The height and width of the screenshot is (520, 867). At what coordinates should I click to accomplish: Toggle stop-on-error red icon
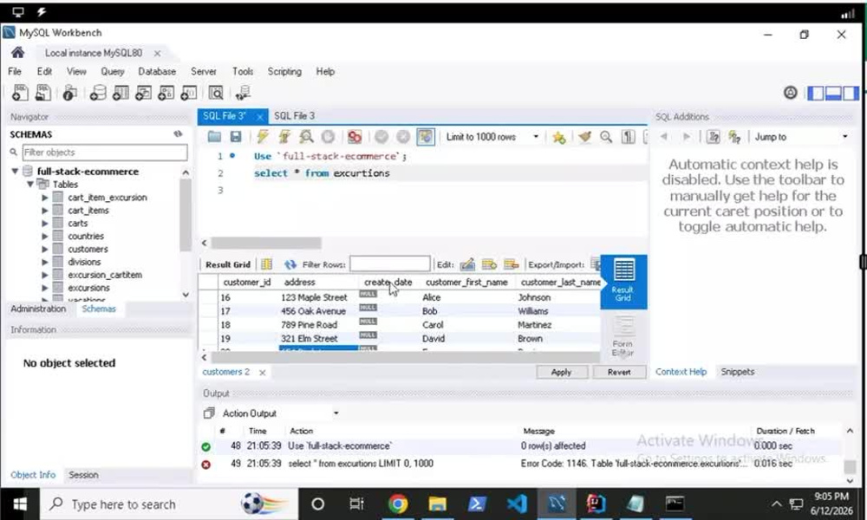tap(355, 137)
